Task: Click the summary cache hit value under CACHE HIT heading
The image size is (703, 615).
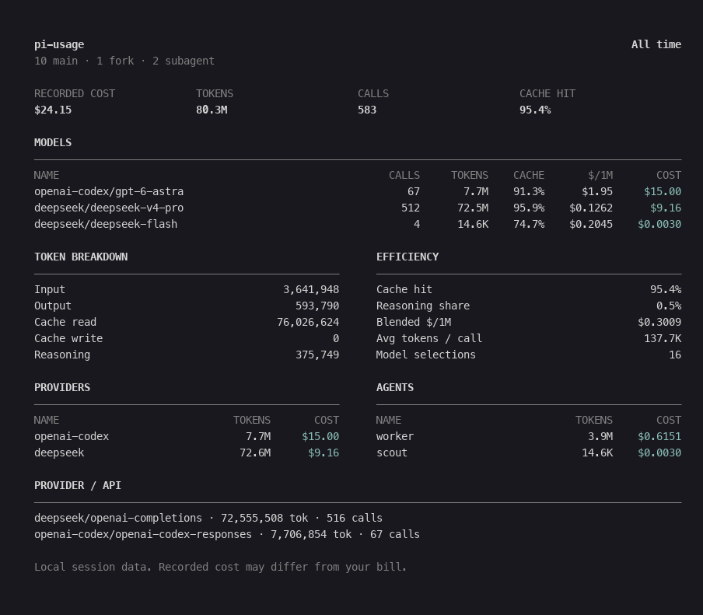Action: click(x=535, y=110)
